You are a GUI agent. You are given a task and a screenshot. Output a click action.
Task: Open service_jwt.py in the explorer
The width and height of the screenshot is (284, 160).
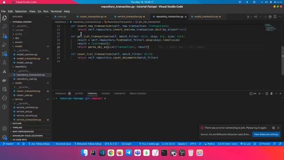(24, 112)
